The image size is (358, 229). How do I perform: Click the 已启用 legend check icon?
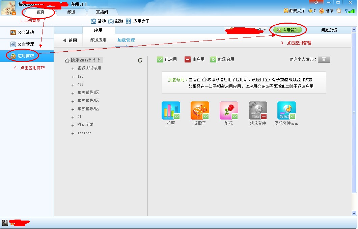coord(160,60)
